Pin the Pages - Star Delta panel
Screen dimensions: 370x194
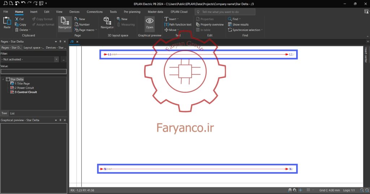(x=60, y=41)
